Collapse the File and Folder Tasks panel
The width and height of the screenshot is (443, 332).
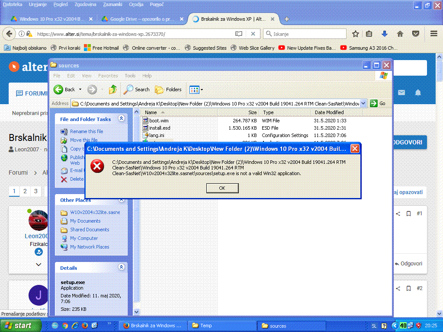click(122, 118)
